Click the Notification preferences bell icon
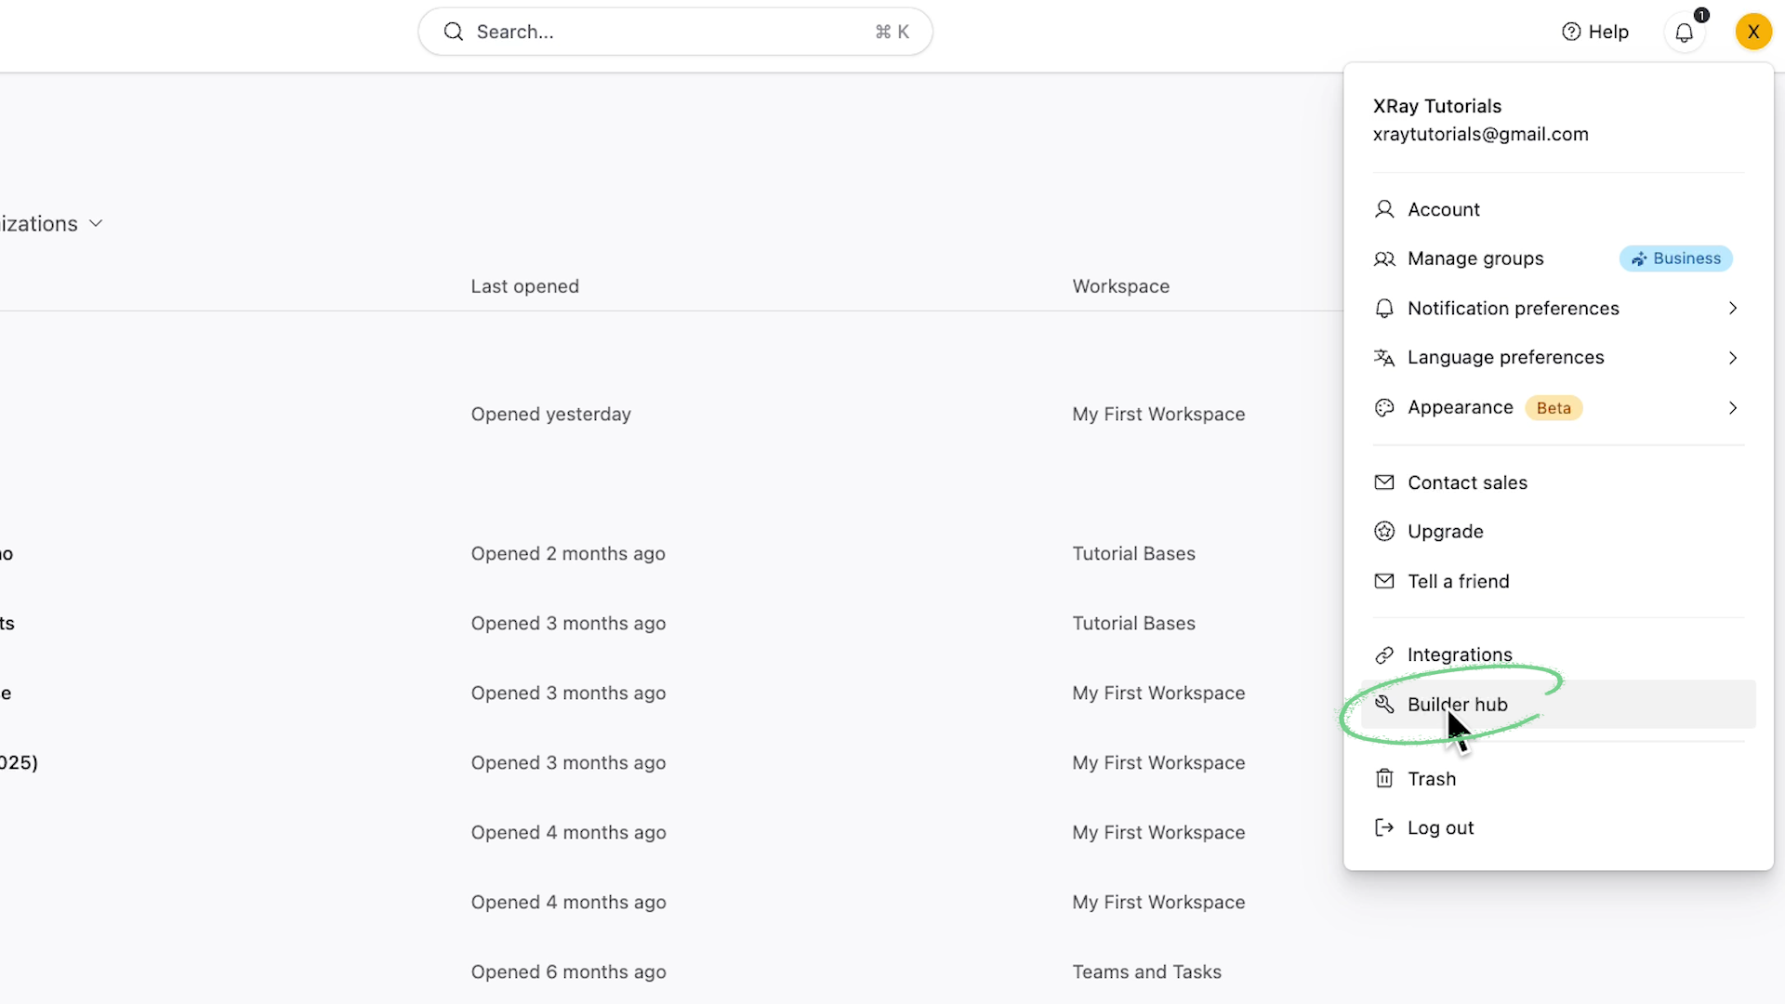 click(1384, 308)
